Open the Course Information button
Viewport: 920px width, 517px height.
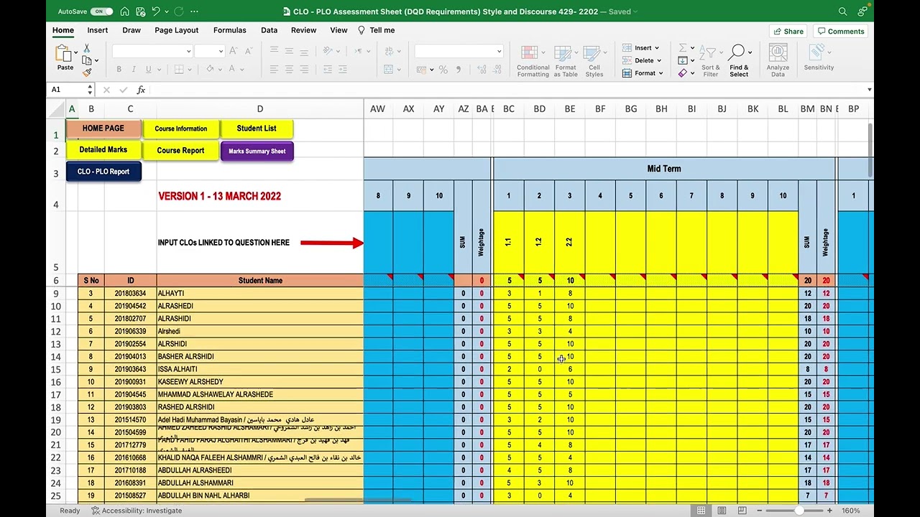coord(180,129)
